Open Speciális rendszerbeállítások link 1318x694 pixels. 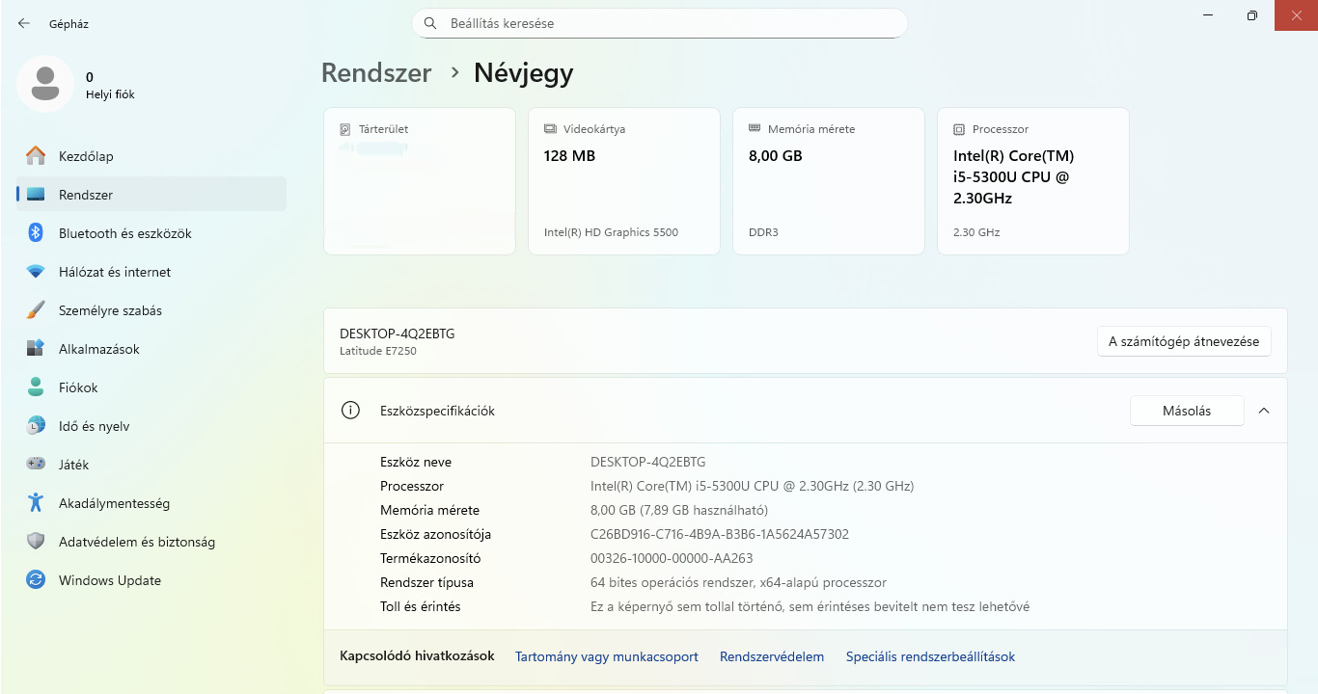[930, 656]
